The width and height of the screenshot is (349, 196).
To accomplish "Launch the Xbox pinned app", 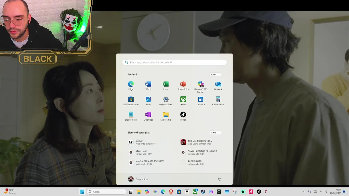I will point(183,101).
